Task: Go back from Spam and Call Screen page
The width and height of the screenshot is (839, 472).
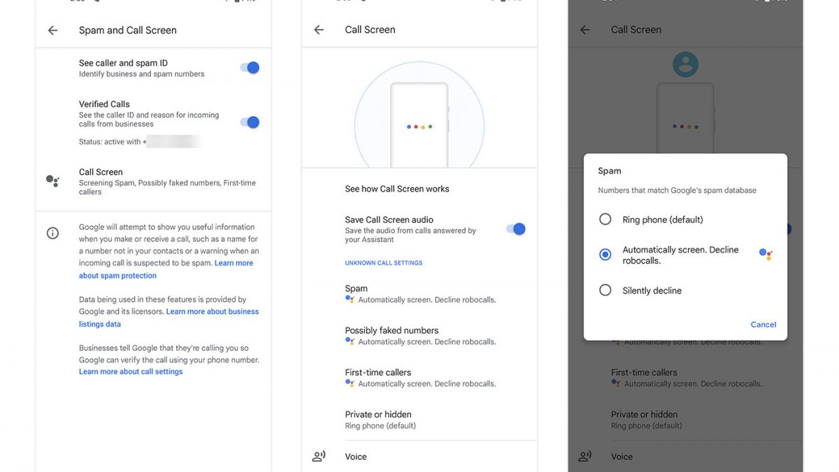Action: [x=52, y=30]
